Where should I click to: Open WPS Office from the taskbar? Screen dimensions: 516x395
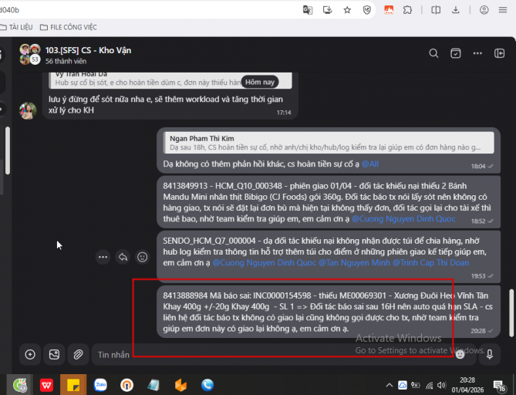pos(46,385)
